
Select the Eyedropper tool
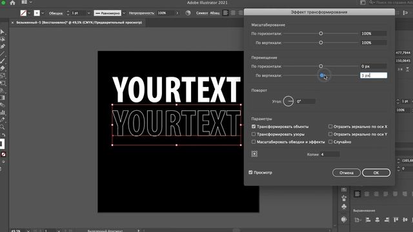(x=3, y=120)
